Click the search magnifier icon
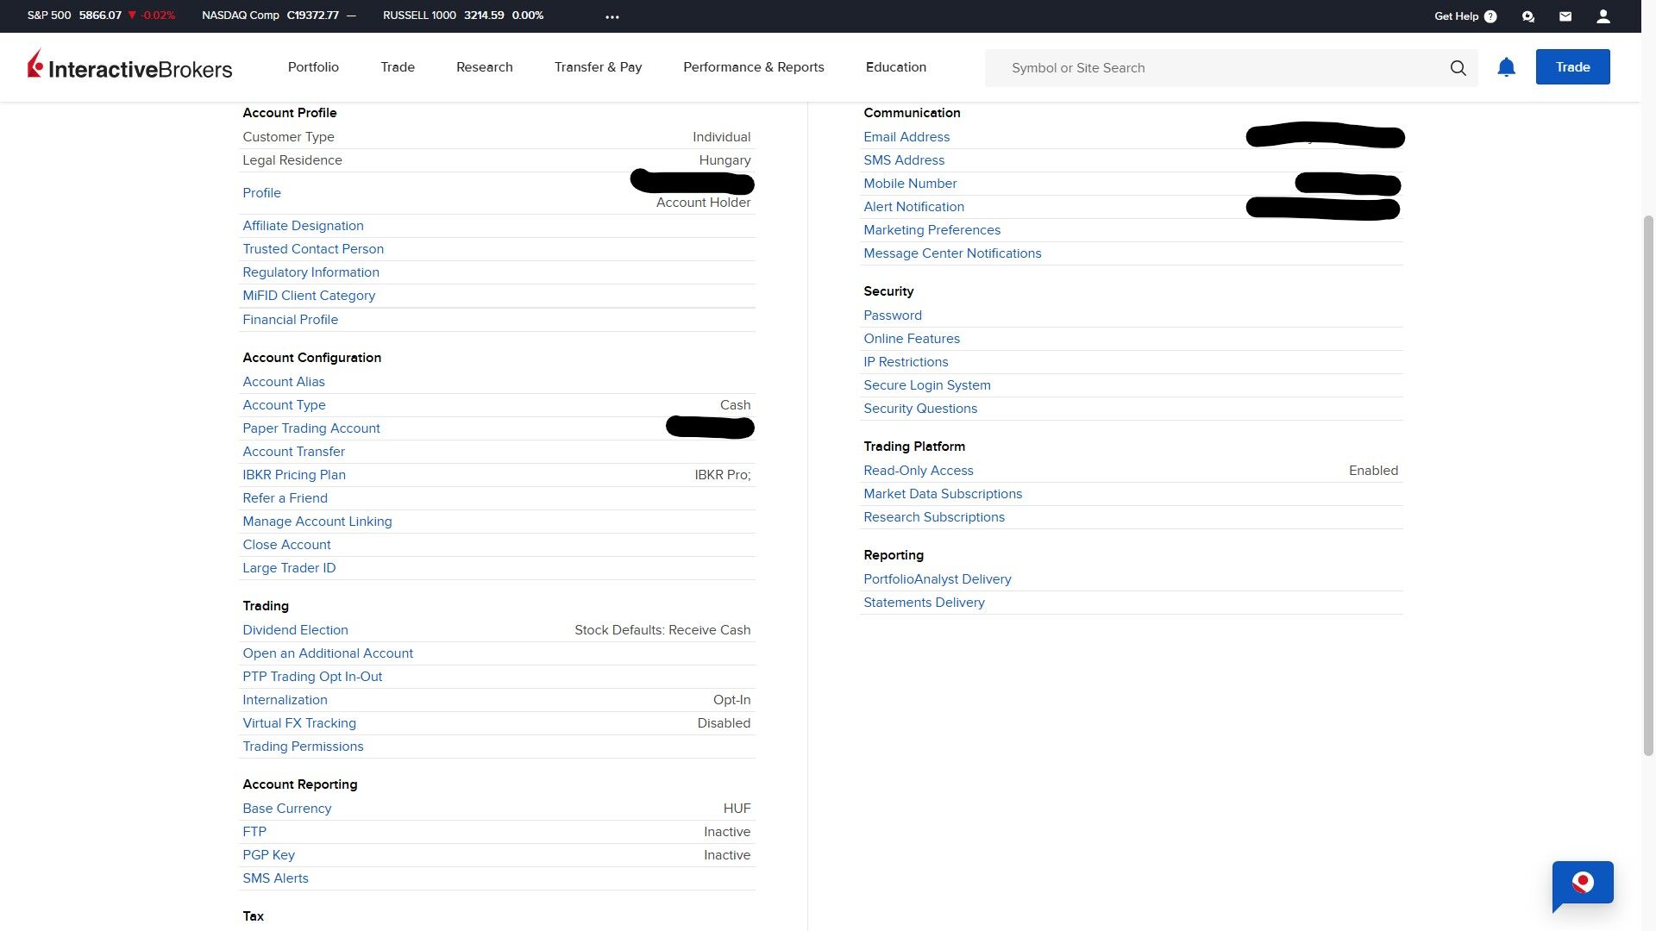The width and height of the screenshot is (1656, 931). (1458, 68)
